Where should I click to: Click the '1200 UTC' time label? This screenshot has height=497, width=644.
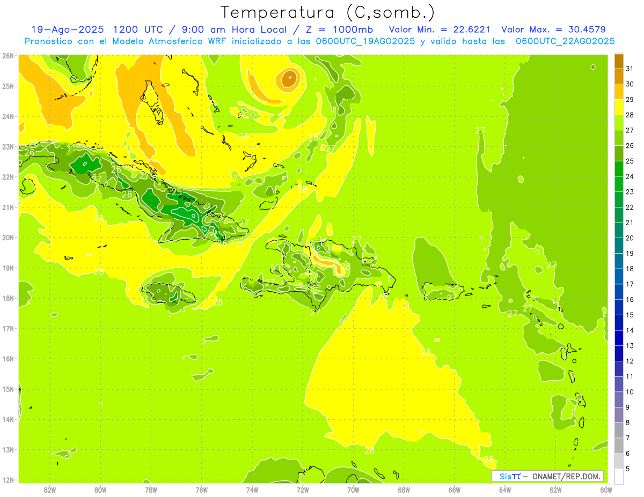138,29
